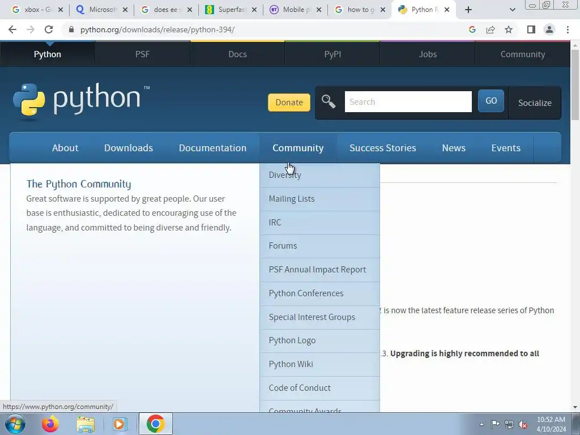Open Special Interest Groups link
The image size is (580, 435).
click(319, 317)
